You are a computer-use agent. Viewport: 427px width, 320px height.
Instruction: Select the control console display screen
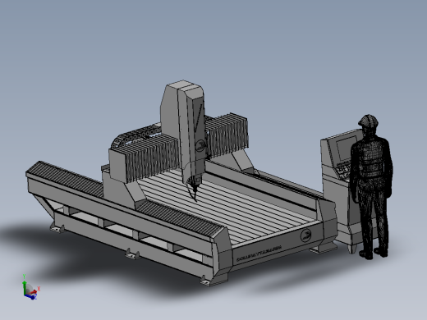[x=346, y=149]
